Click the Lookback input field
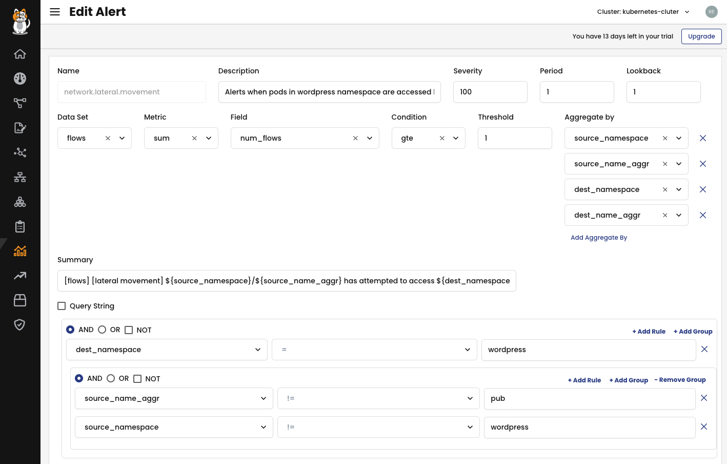 point(663,92)
